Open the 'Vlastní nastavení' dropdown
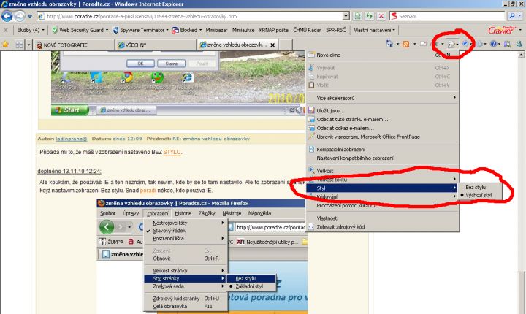The image size is (526, 314). (374, 30)
